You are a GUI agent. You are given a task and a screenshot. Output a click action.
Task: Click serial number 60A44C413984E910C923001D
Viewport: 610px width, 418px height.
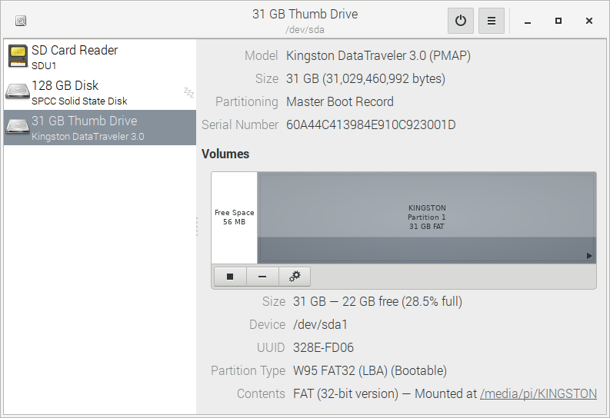pyautogui.click(x=371, y=124)
